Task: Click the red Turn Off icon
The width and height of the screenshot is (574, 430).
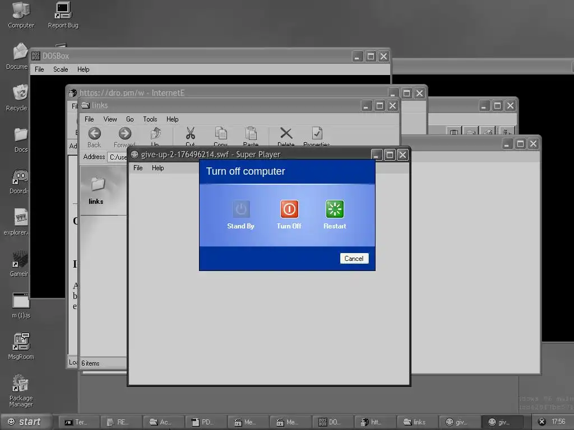Action: coord(289,209)
